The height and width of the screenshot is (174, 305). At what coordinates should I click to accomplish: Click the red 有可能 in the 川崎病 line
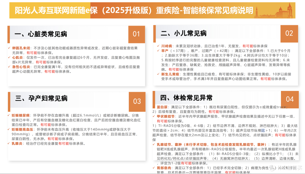(x=248, y=46)
